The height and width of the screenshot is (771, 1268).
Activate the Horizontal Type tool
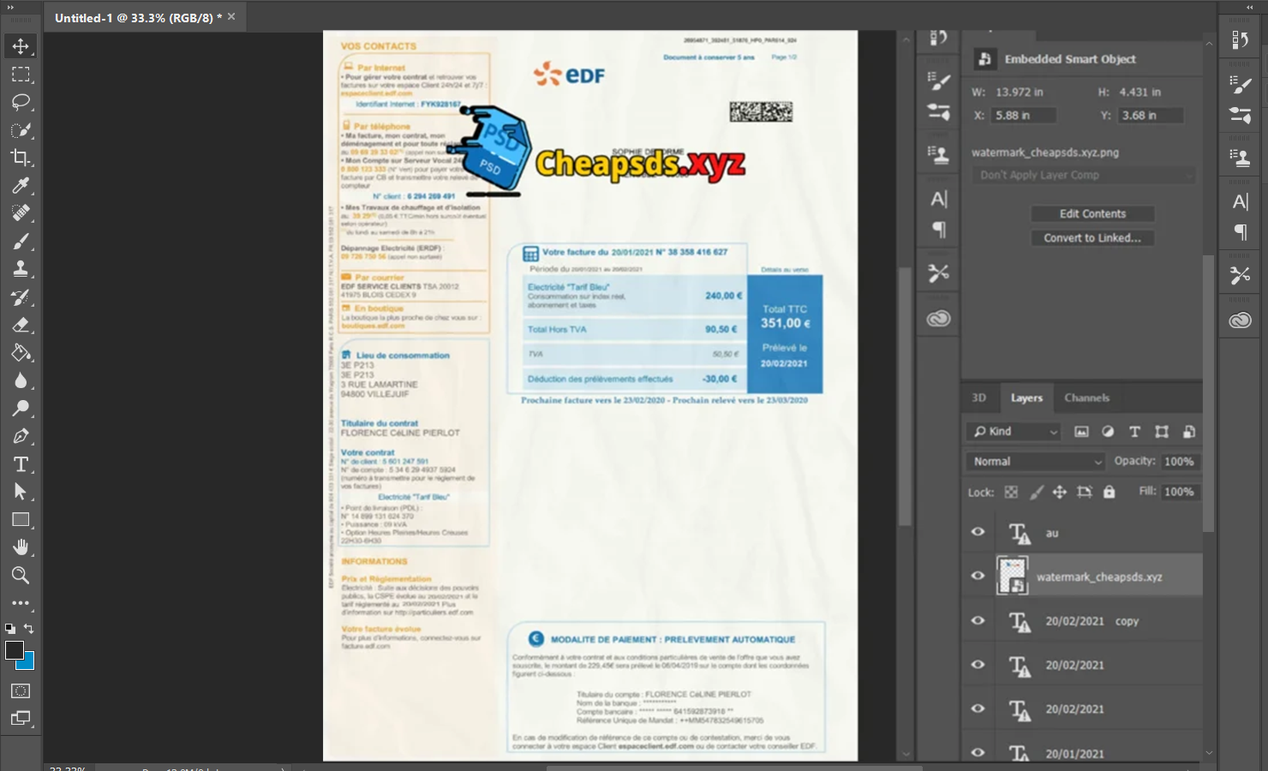point(21,464)
